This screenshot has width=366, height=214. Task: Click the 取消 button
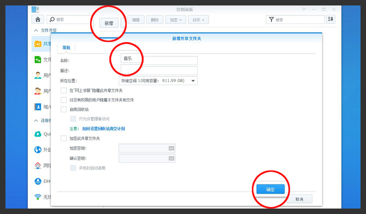299,199
